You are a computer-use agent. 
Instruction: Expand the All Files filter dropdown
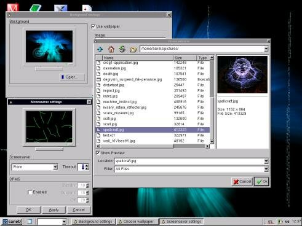(x=266, y=169)
